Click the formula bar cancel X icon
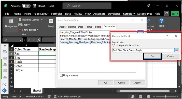Image resolution: width=182 pixels, height=99 pixels. [29, 40]
